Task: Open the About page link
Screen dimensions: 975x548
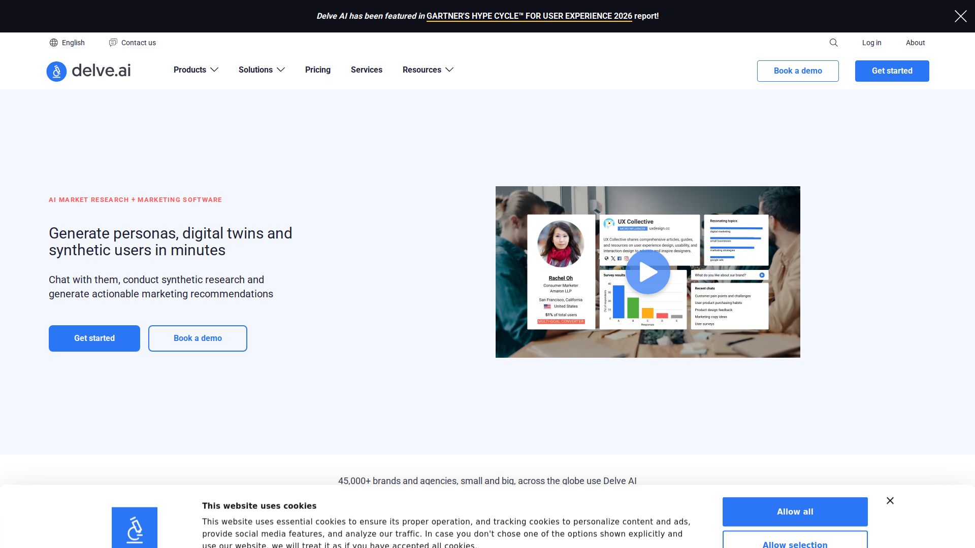Action: pyautogui.click(x=915, y=43)
